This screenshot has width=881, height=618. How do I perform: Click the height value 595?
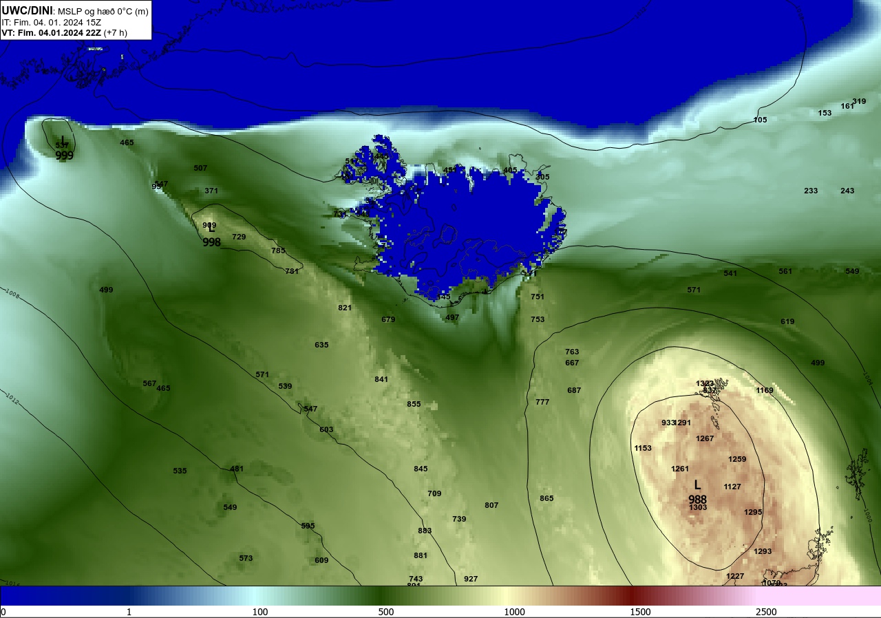308,526
